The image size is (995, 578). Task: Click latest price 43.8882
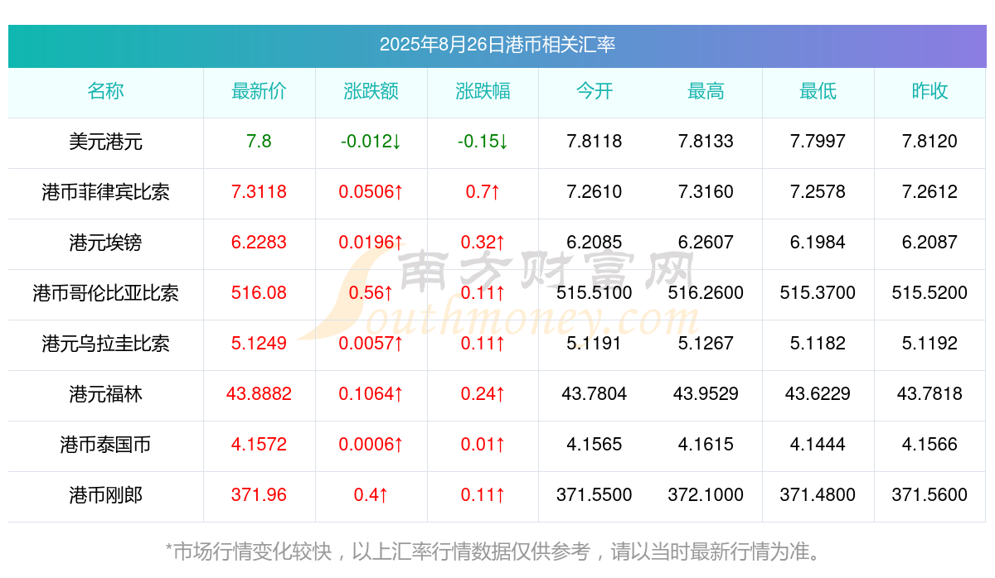coord(260,394)
